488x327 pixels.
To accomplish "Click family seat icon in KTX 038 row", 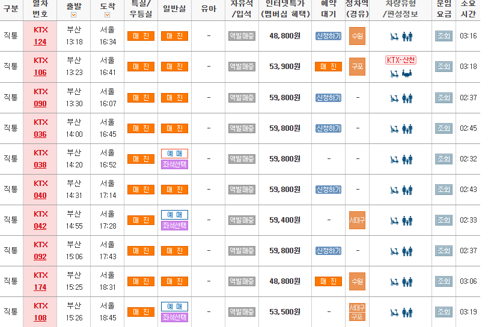I will coord(407,160).
